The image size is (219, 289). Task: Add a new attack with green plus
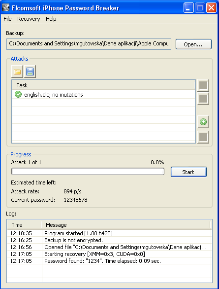coord(203,122)
